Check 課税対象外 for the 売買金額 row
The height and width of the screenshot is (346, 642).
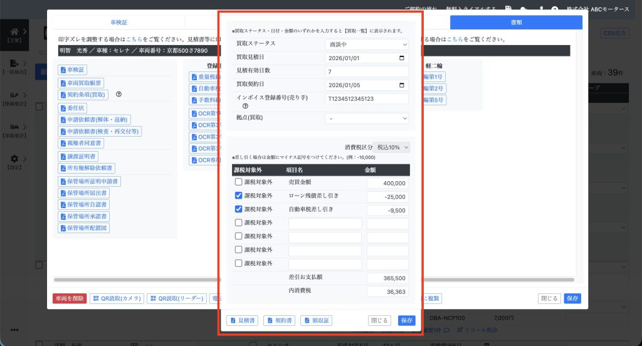[x=238, y=182]
